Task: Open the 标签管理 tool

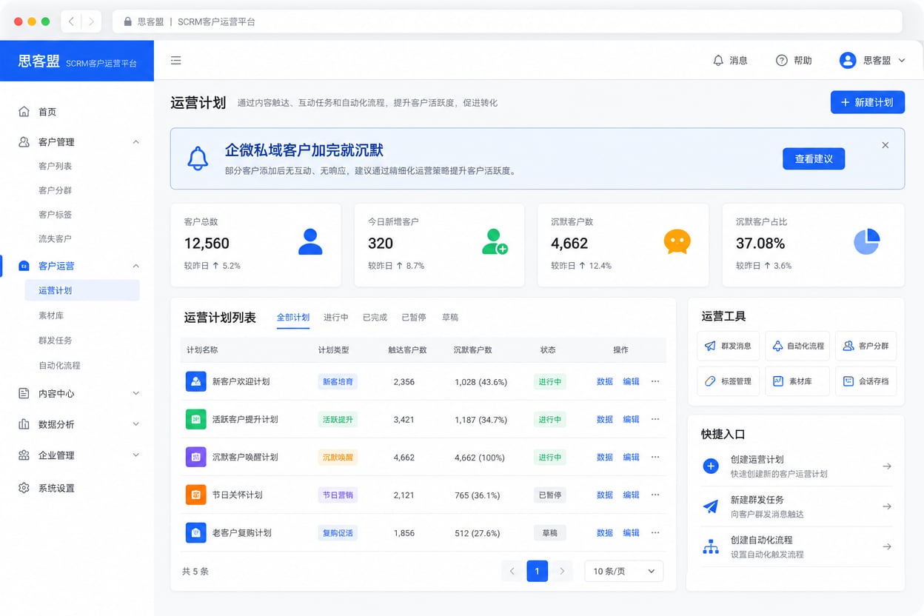Action: [x=728, y=381]
